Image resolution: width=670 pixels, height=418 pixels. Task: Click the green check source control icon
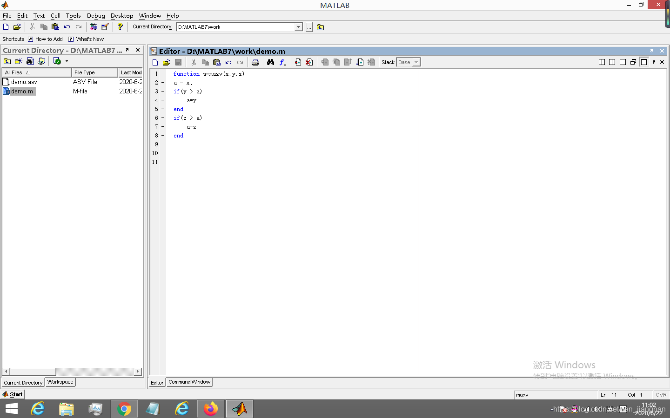57,61
